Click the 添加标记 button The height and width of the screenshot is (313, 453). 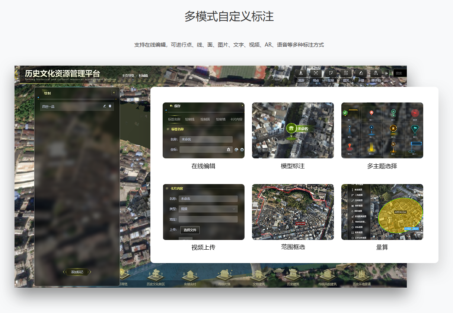[x=77, y=272]
